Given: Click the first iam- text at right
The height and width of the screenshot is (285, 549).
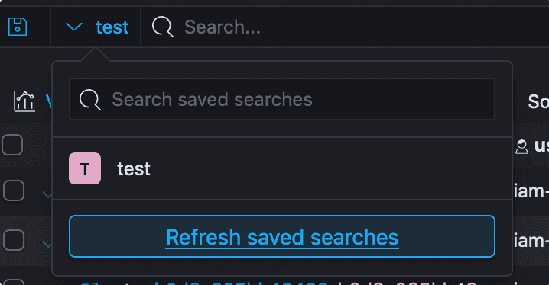Looking at the screenshot, I should coord(531,191).
